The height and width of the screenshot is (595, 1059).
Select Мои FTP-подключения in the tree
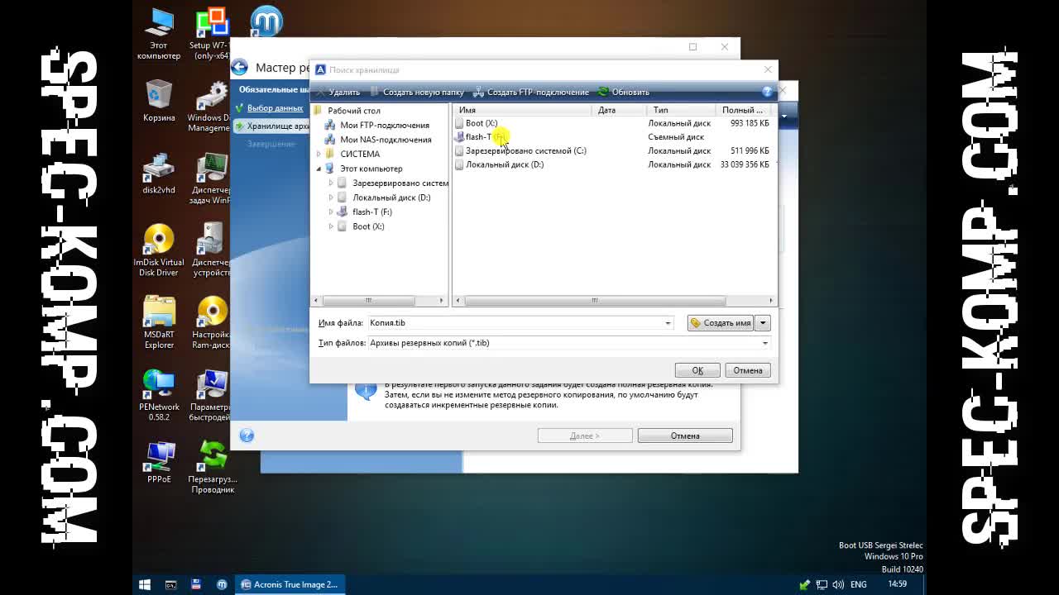(385, 126)
